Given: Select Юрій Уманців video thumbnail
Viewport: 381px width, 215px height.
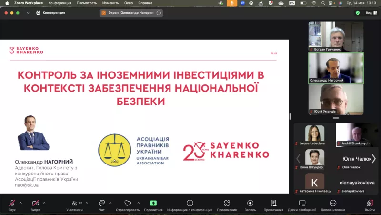Looking at the screenshot, I should tap(336, 100).
